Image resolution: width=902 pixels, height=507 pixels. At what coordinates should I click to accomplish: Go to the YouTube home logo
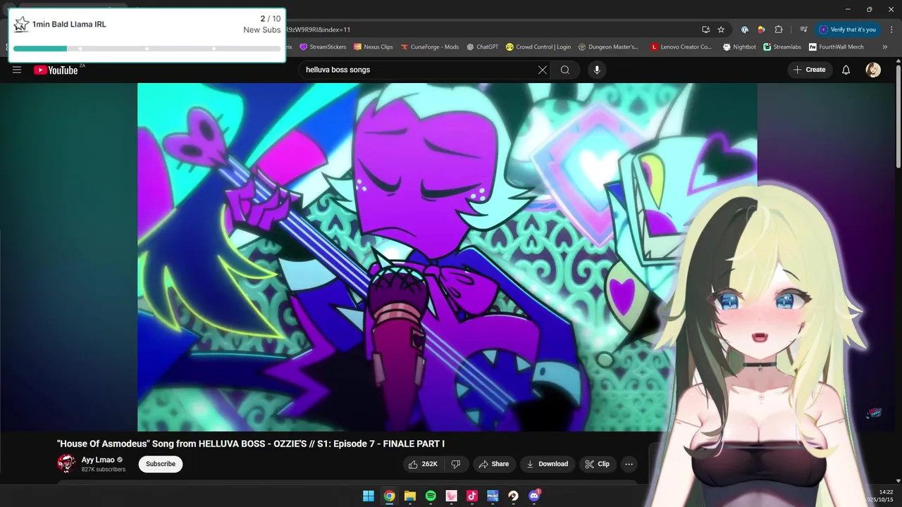(x=56, y=70)
